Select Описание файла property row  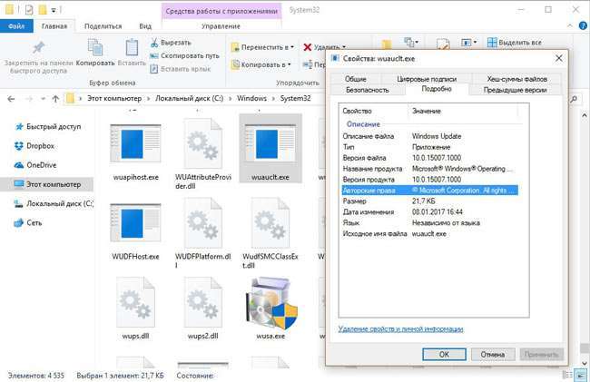pos(429,136)
